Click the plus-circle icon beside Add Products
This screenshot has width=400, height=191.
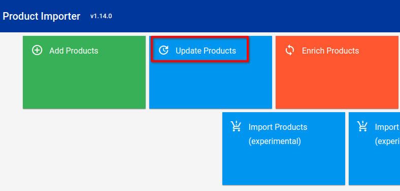click(37, 51)
